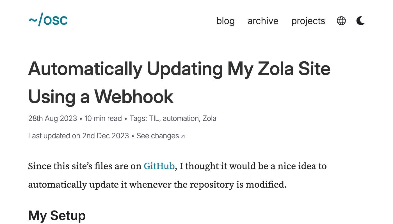This screenshot has height=224, width=393.
Task: Browse posts tagged automation
Action: coord(181,118)
